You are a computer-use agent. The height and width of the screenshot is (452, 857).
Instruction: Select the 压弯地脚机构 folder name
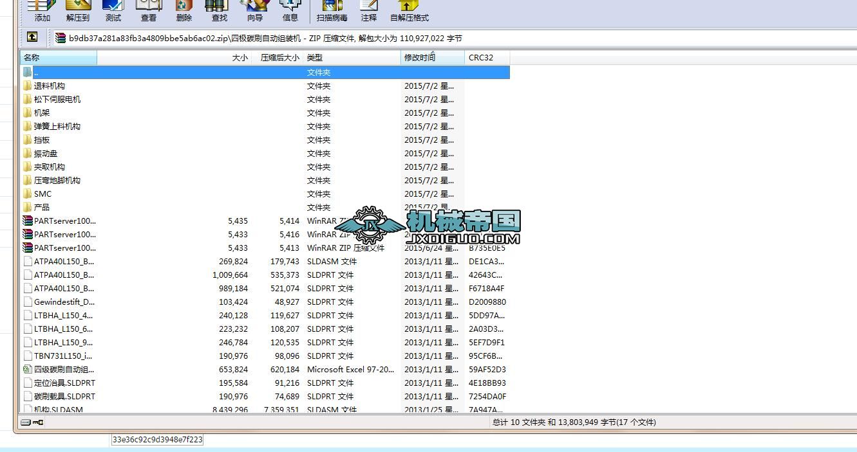pos(57,180)
